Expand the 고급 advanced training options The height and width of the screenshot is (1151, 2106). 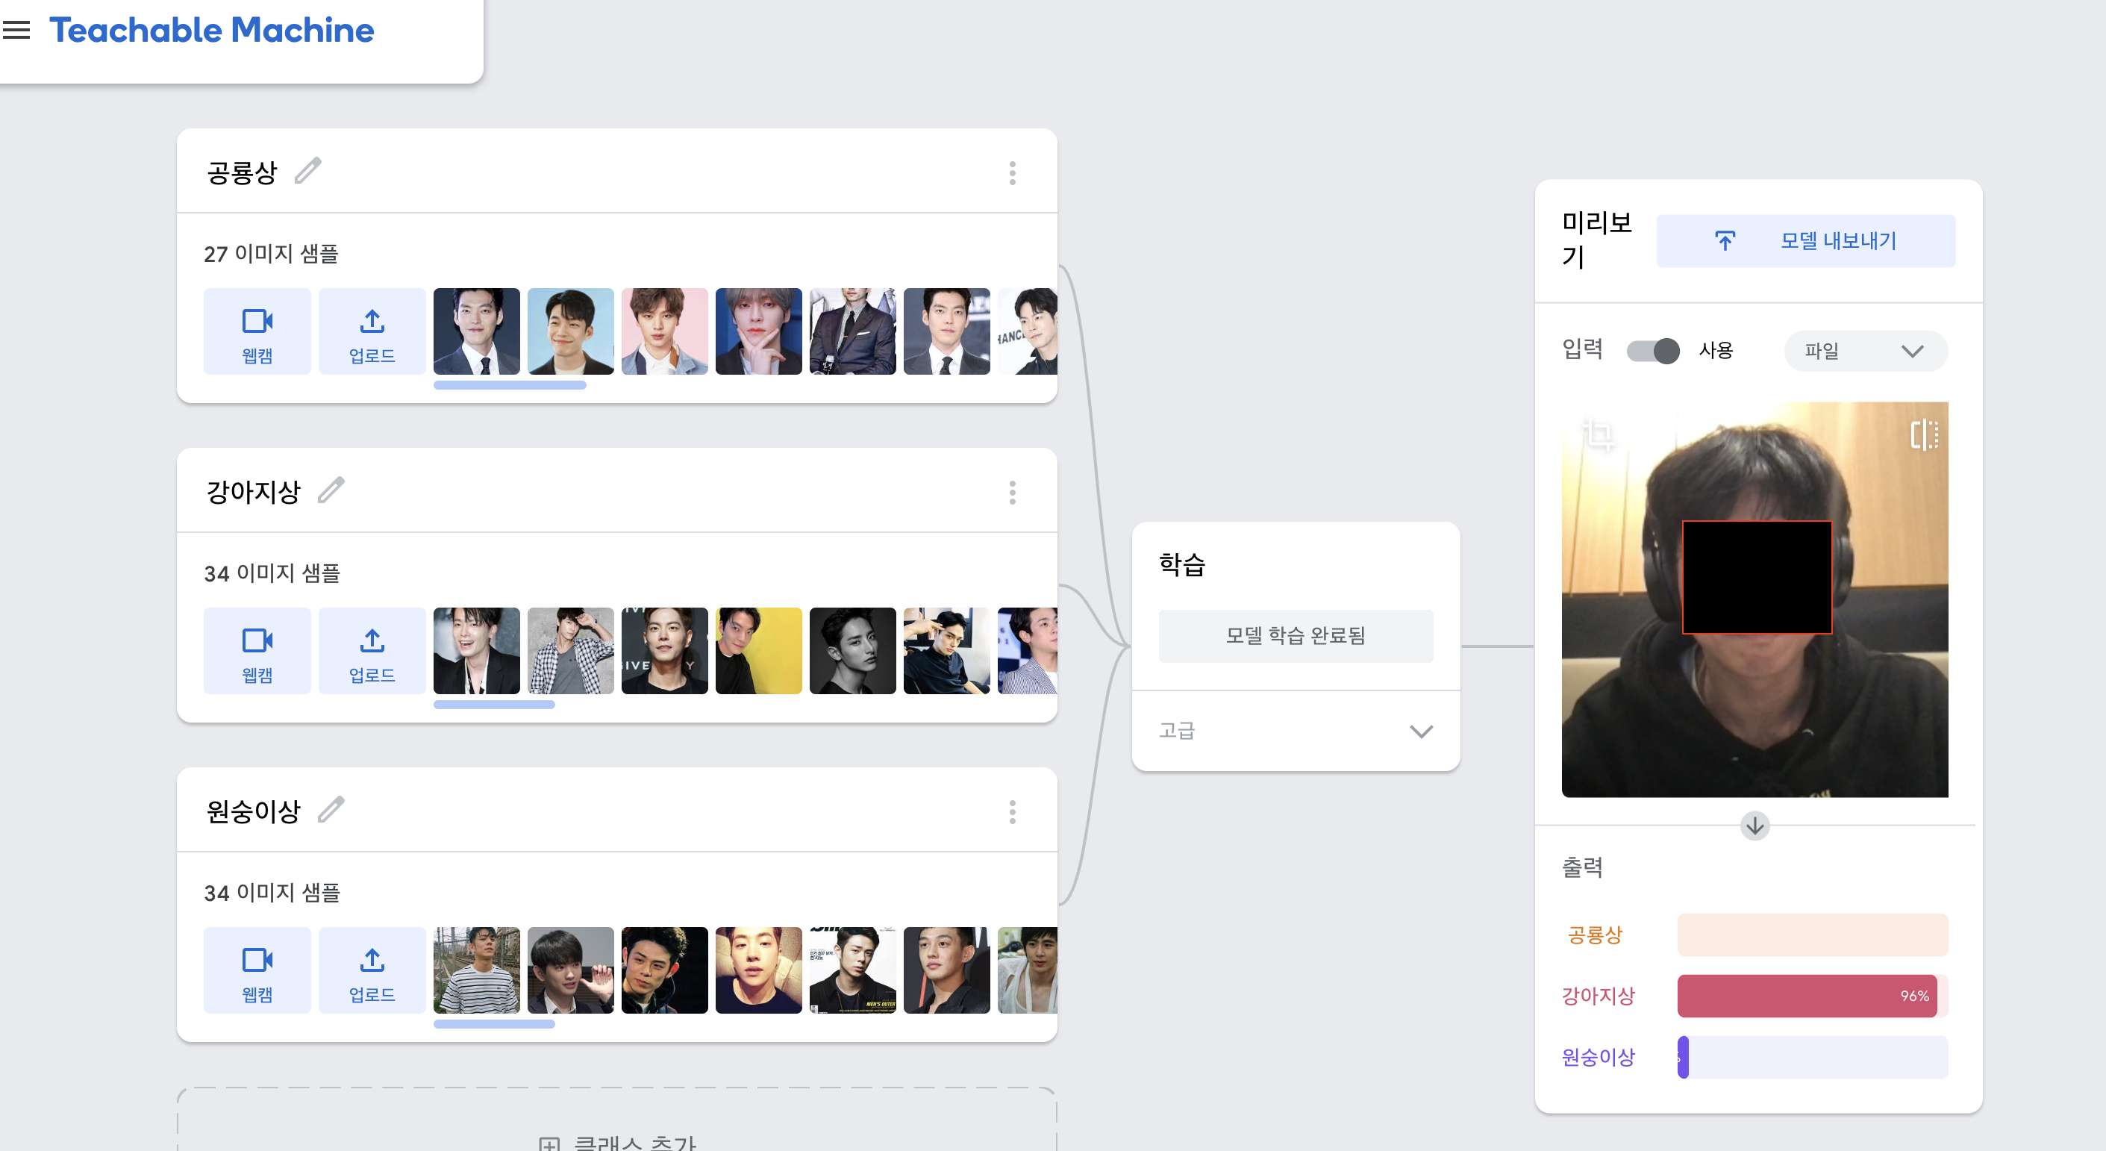pyautogui.click(x=1296, y=730)
